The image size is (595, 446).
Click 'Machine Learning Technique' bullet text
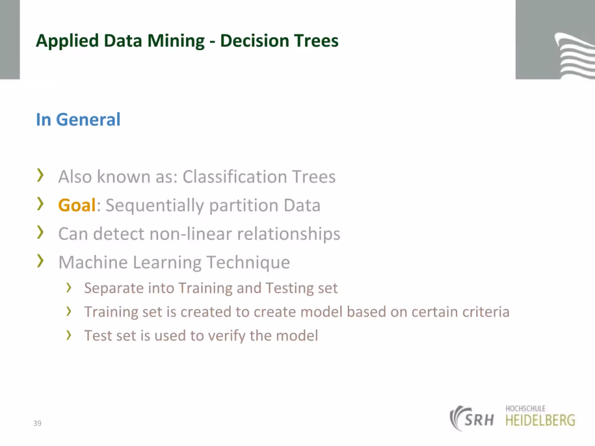[174, 262]
